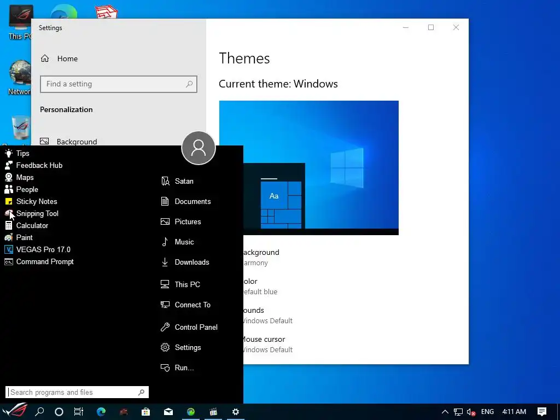Image resolution: width=560 pixels, height=420 pixels.
Task: Click magnifier in Find a setting box
Action: [x=189, y=84]
